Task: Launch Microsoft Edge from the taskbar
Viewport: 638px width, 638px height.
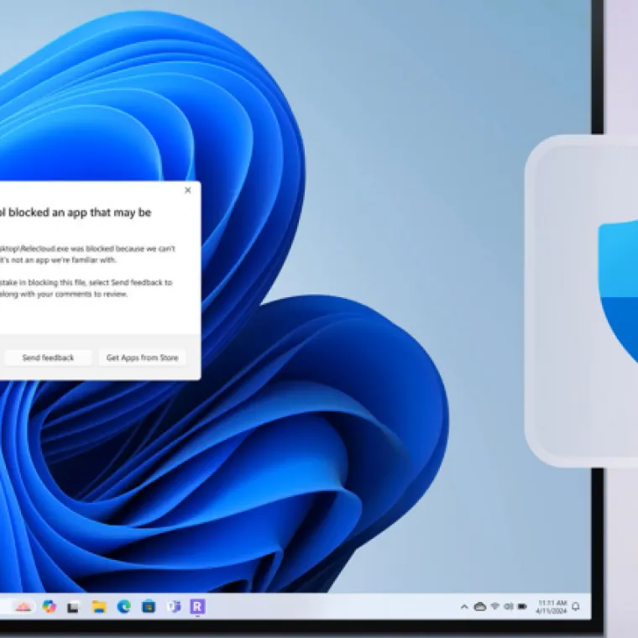Action: tap(123, 607)
